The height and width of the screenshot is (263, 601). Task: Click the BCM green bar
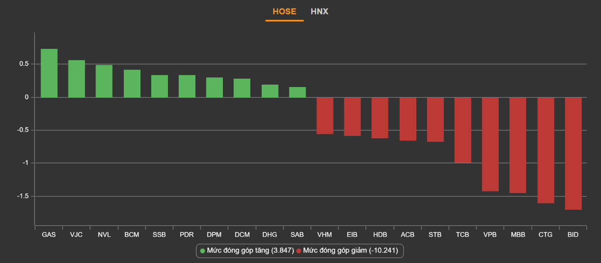tap(132, 83)
